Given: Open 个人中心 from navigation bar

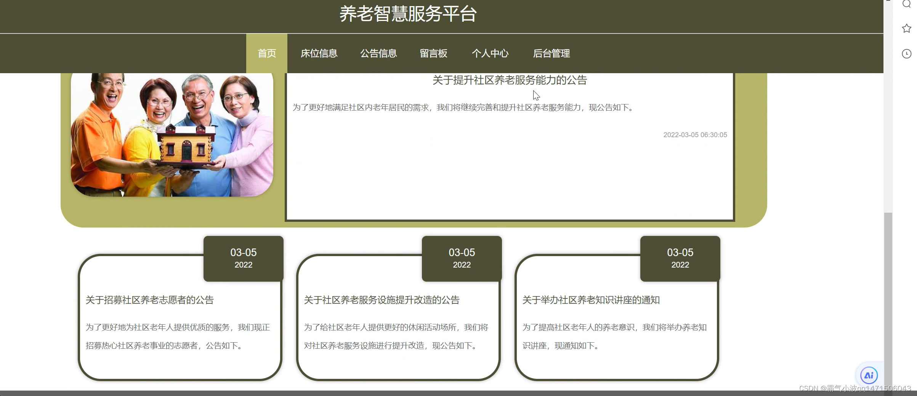Looking at the screenshot, I should click(490, 53).
